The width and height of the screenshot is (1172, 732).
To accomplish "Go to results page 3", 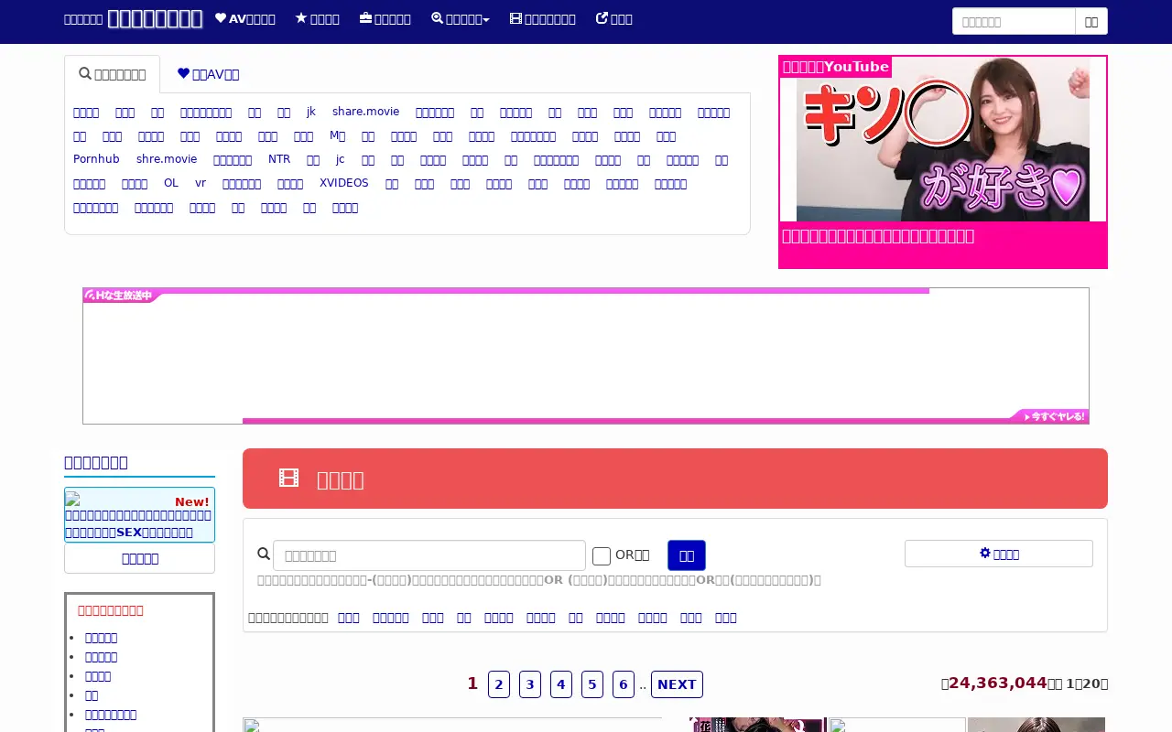I will [x=530, y=684].
